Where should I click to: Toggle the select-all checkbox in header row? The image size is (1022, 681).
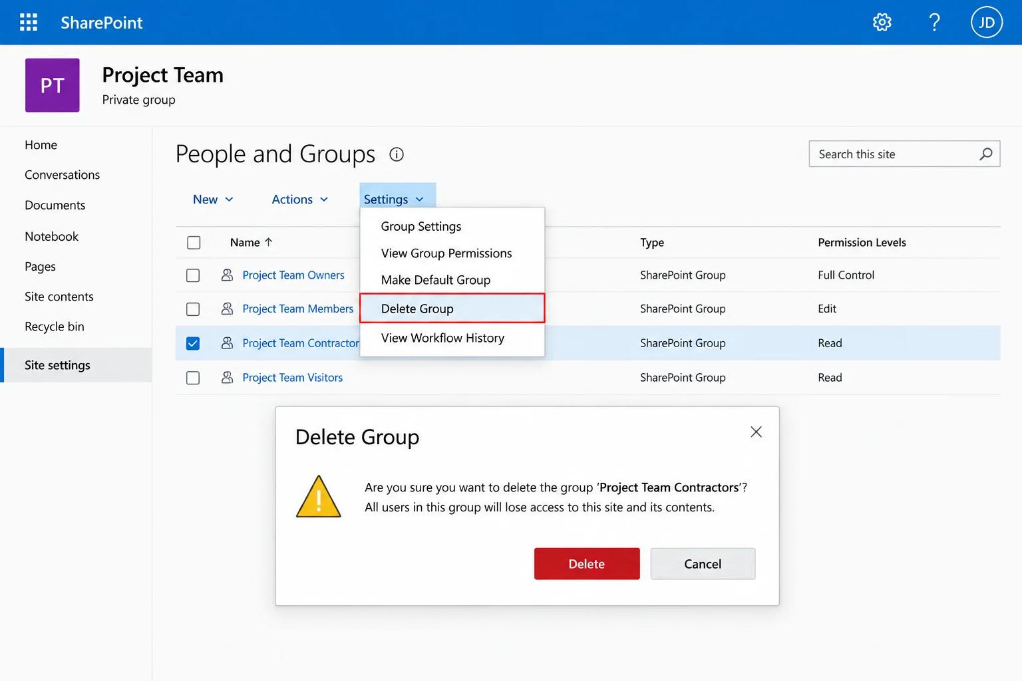tap(194, 243)
